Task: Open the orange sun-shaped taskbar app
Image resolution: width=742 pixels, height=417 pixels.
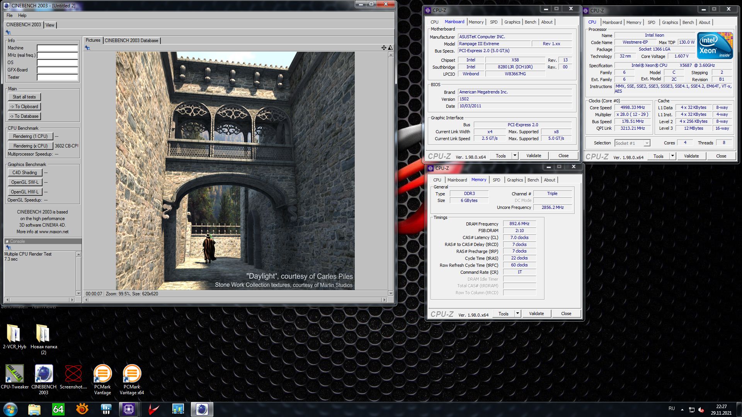Action: coord(82,409)
